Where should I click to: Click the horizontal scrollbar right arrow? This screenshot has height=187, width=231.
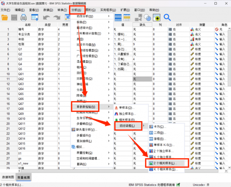click(226, 171)
